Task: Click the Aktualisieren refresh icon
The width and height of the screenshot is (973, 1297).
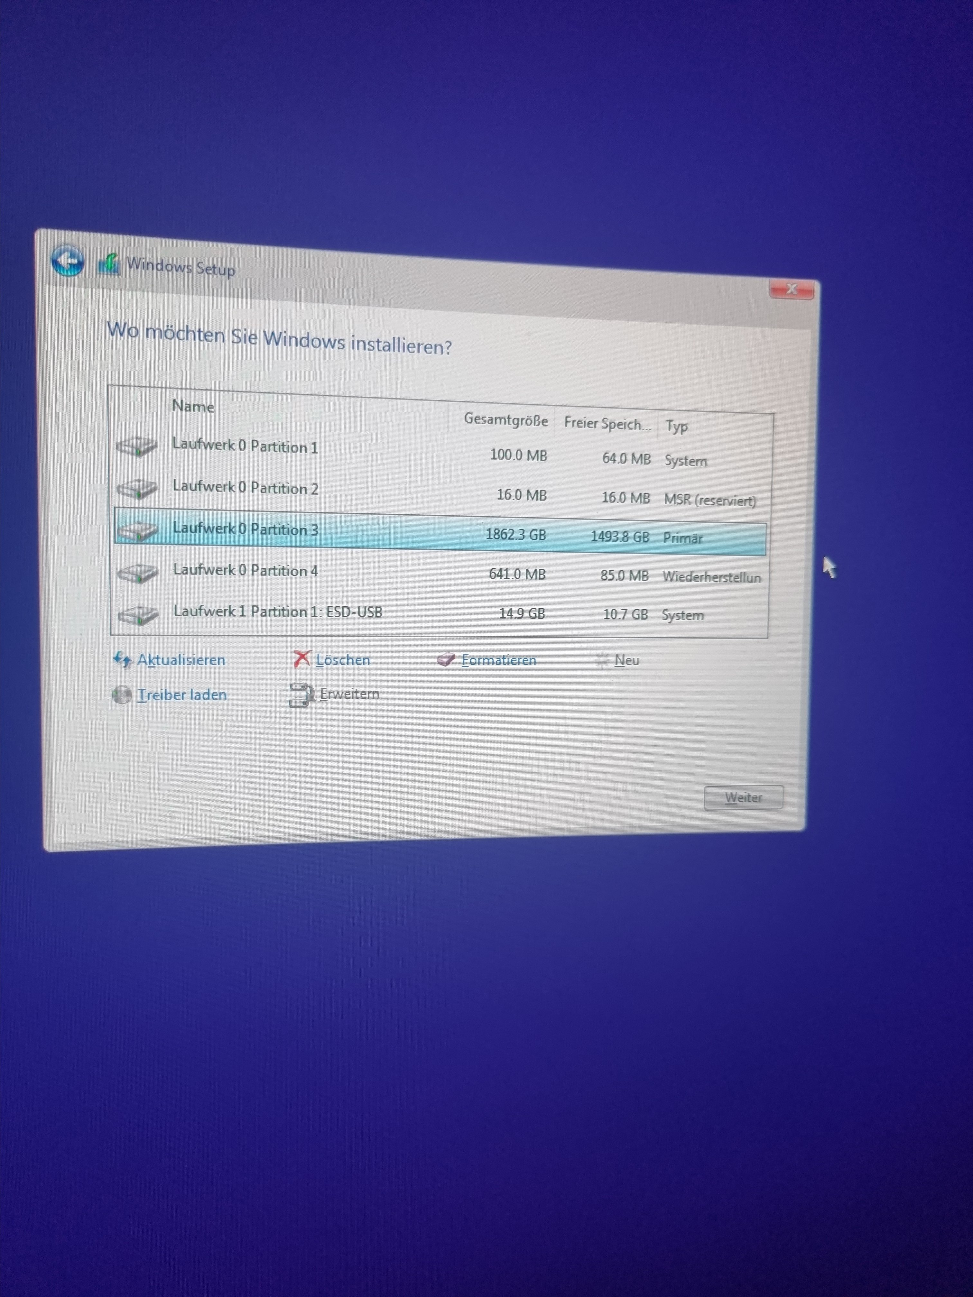Action: coord(122,660)
